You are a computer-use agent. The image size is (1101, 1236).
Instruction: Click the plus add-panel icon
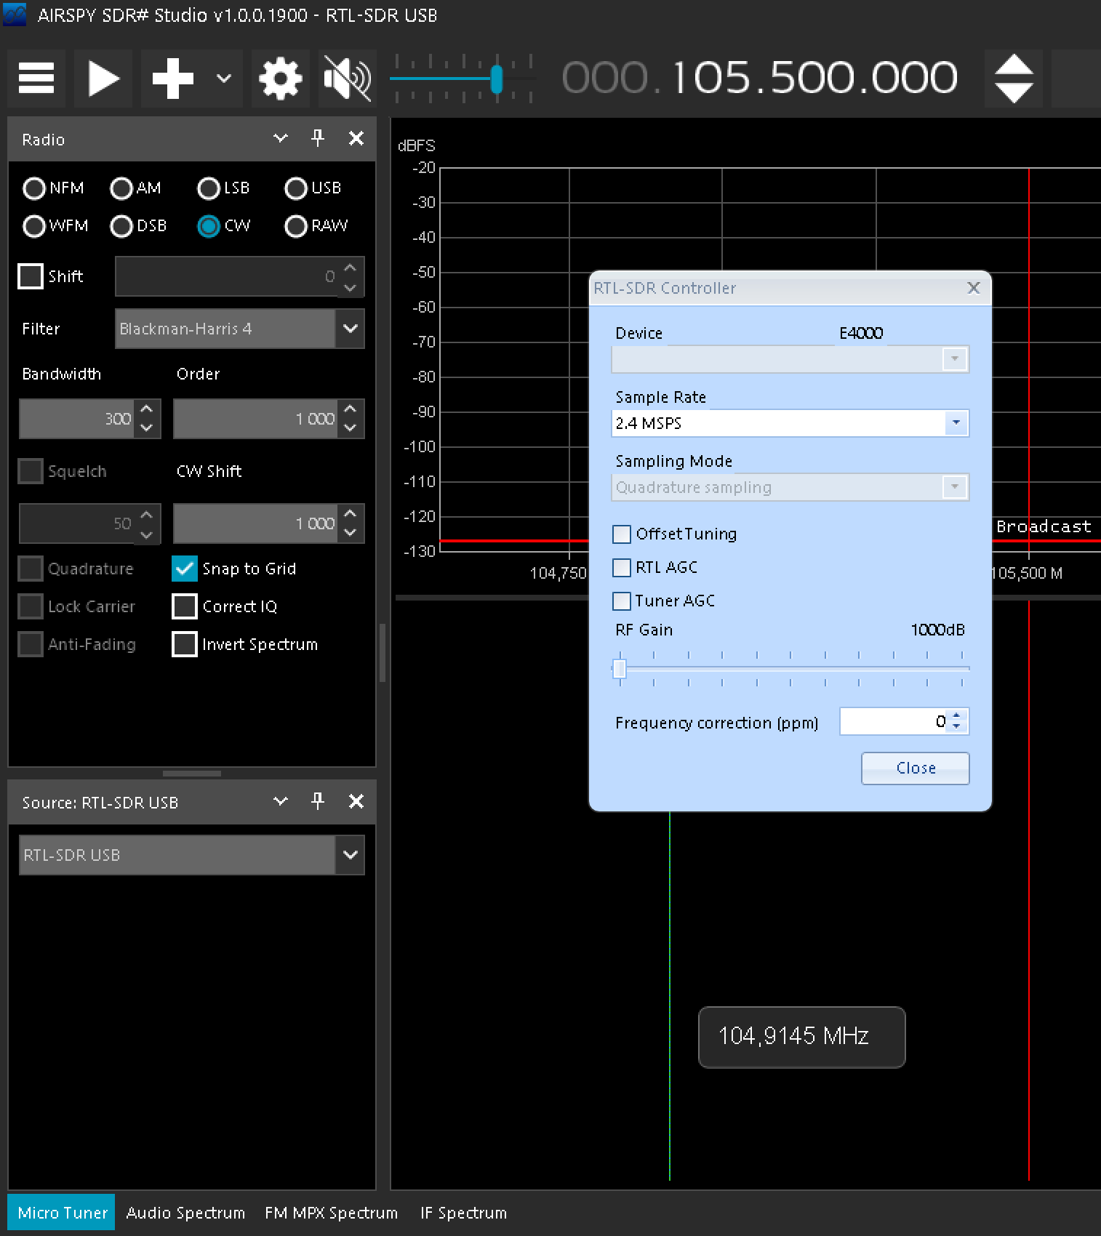(x=172, y=79)
